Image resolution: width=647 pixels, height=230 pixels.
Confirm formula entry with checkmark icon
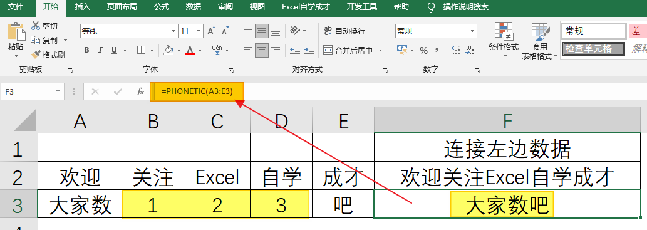(118, 91)
